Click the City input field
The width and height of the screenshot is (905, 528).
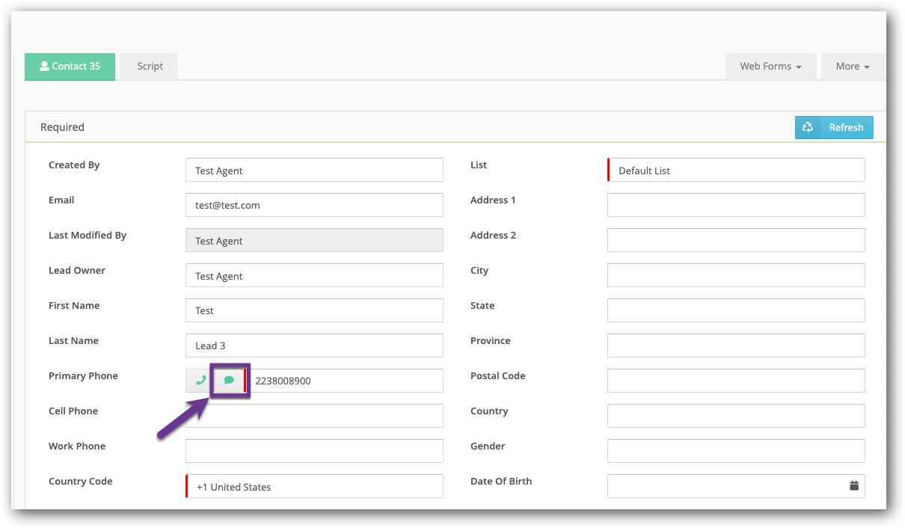(x=735, y=275)
